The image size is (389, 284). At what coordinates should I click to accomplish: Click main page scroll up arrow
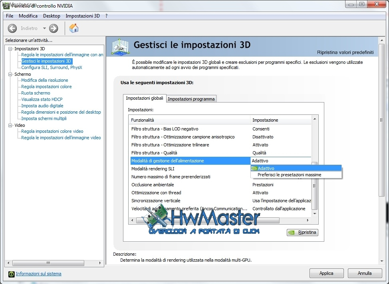382,40
